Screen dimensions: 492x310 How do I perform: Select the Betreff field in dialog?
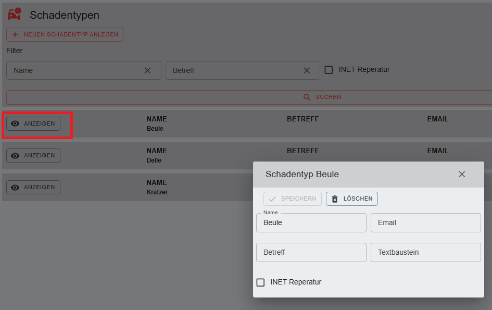[311, 253]
